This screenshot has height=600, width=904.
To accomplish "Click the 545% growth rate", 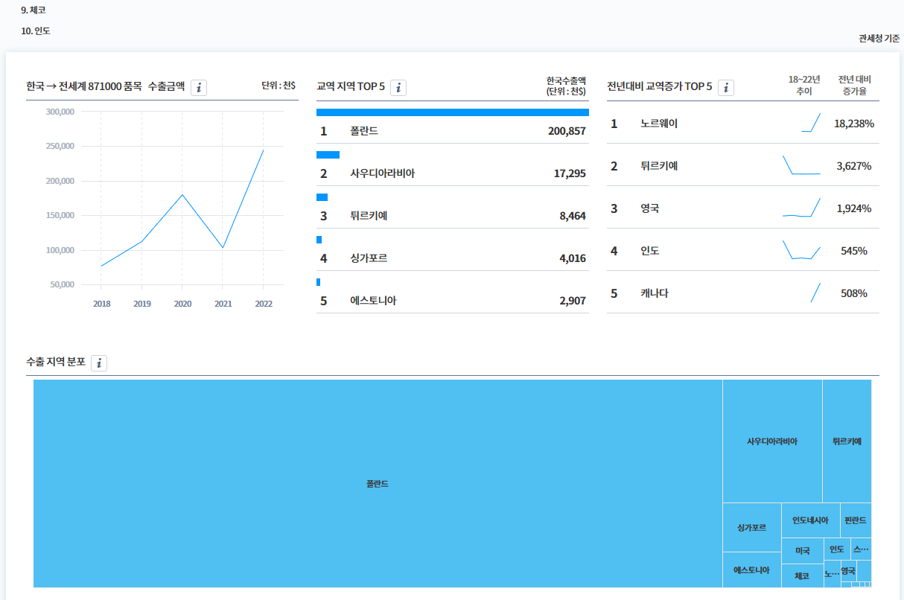I will pyautogui.click(x=854, y=251).
